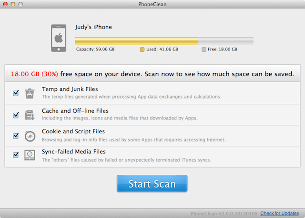
Task: Click the 'Browsing and log-in info files' description
Action: point(133,139)
